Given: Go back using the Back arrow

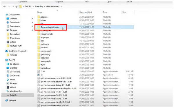Looking at the screenshot, I should coord(4,7).
